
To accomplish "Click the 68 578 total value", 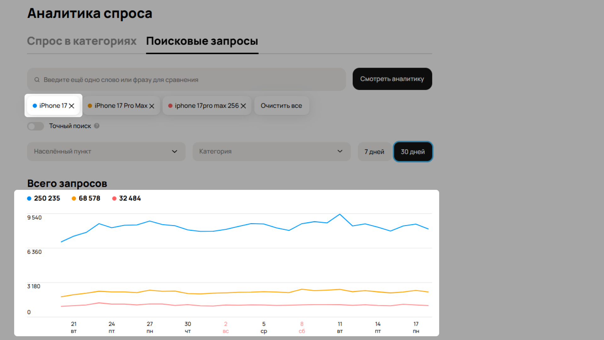I will (89, 198).
